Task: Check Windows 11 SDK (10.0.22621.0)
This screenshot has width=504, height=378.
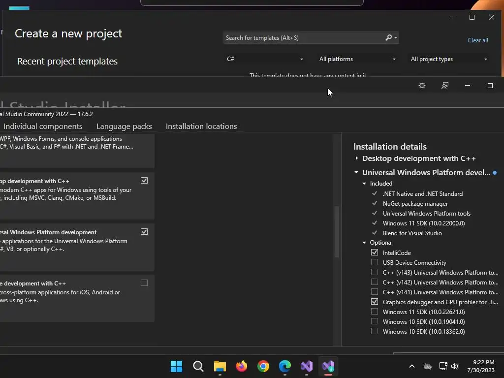Action: pos(375,312)
